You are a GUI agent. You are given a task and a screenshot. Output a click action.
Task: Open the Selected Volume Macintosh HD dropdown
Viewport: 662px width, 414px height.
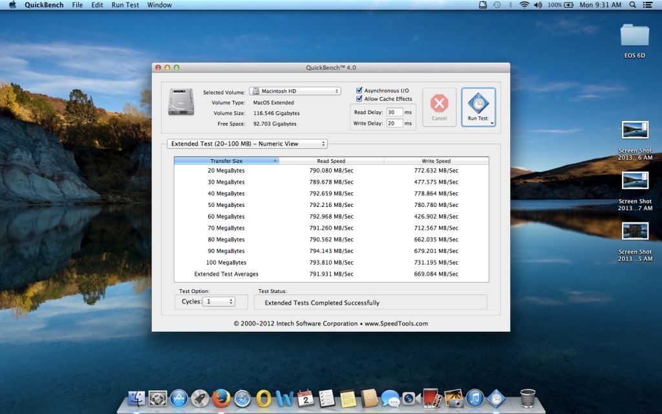pos(295,91)
